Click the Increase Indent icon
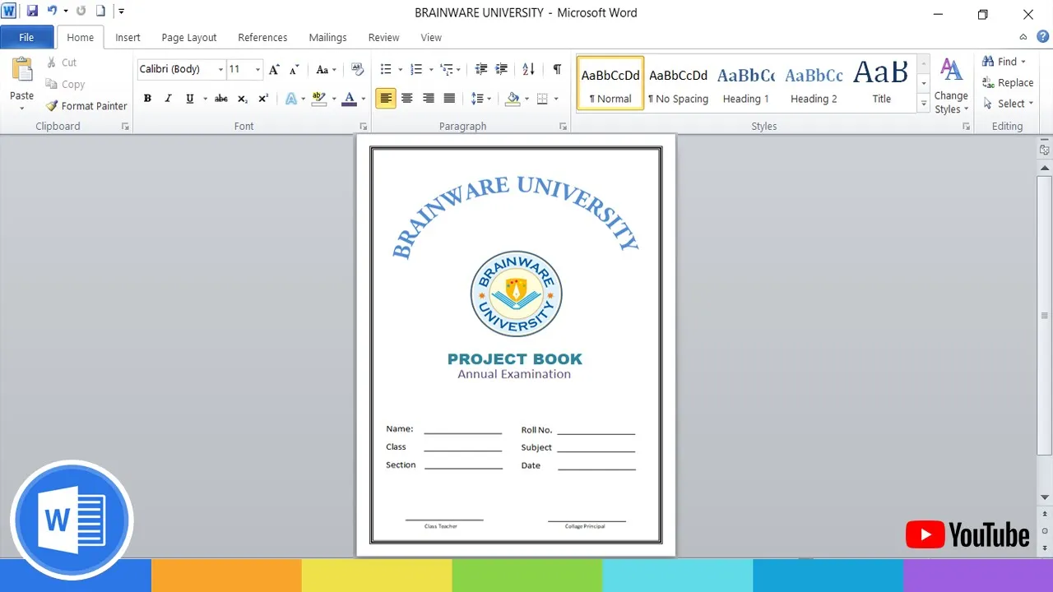The width and height of the screenshot is (1053, 592). coord(501,70)
